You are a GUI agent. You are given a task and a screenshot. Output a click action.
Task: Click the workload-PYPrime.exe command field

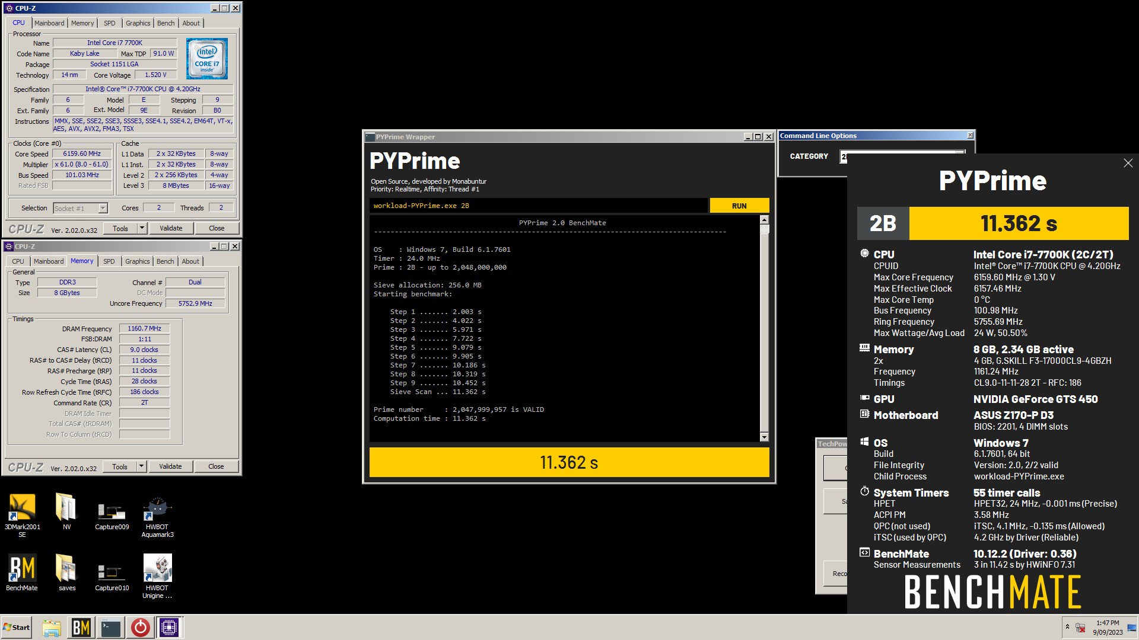[x=539, y=206]
